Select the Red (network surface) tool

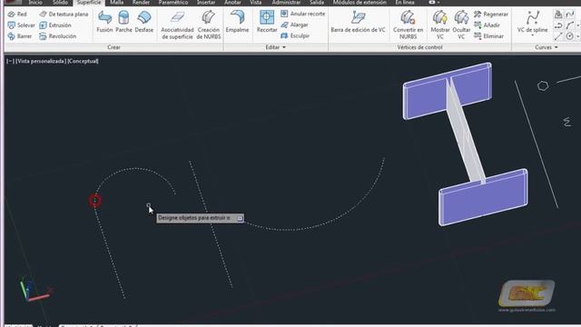coord(17,15)
